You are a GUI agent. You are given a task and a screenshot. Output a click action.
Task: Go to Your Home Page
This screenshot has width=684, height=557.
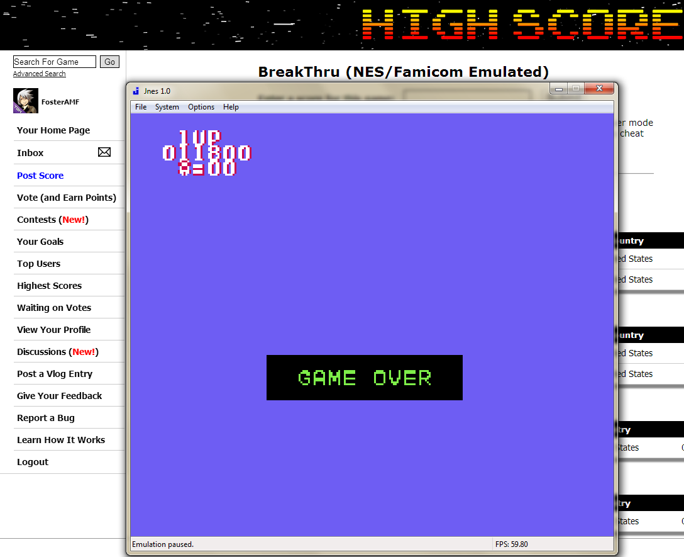point(53,130)
